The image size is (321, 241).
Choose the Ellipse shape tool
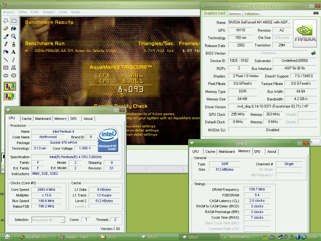point(6,75)
